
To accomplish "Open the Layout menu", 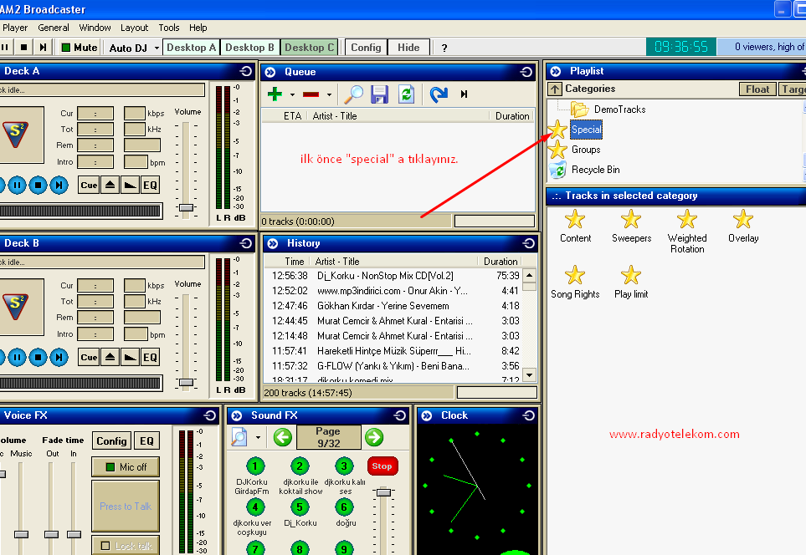I will click(134, 28).
